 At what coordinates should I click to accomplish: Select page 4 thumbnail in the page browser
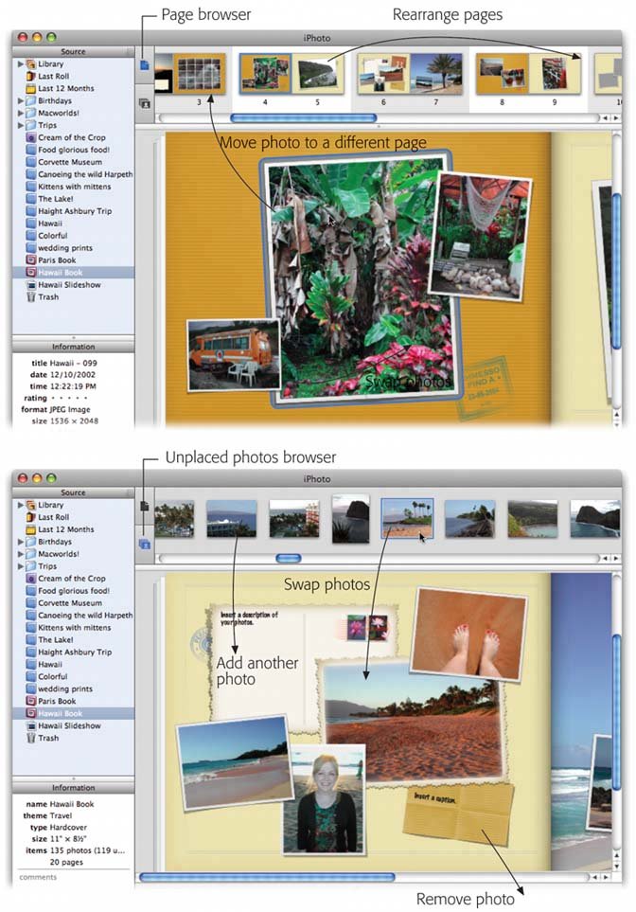[265, 73]
